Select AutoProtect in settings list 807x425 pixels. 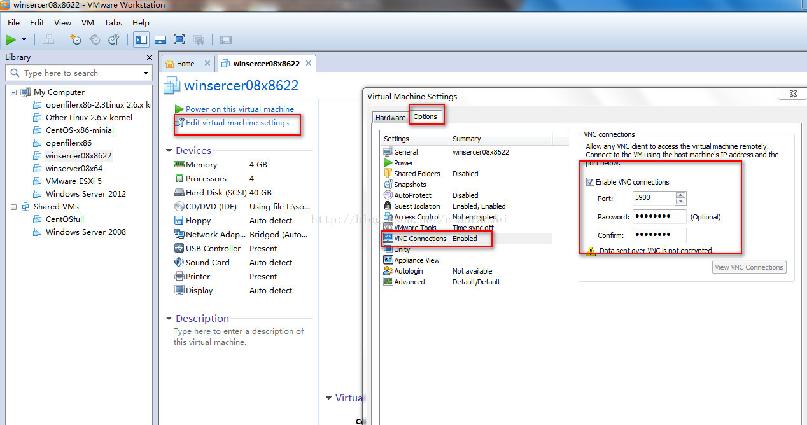coord(412,195)
